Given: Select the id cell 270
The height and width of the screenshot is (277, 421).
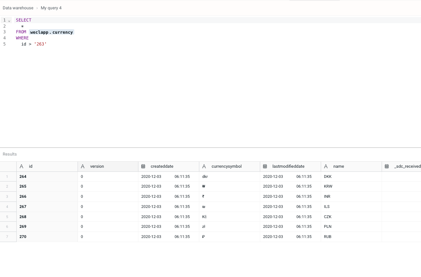Looking at the screenshot, I should point(47,237).
